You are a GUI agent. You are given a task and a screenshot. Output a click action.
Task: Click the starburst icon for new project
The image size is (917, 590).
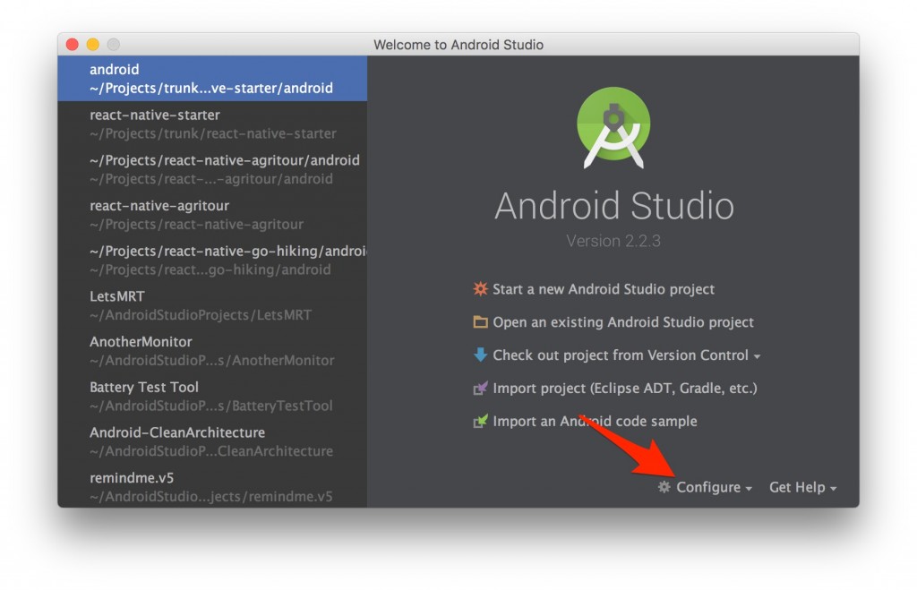pos(480,289)
